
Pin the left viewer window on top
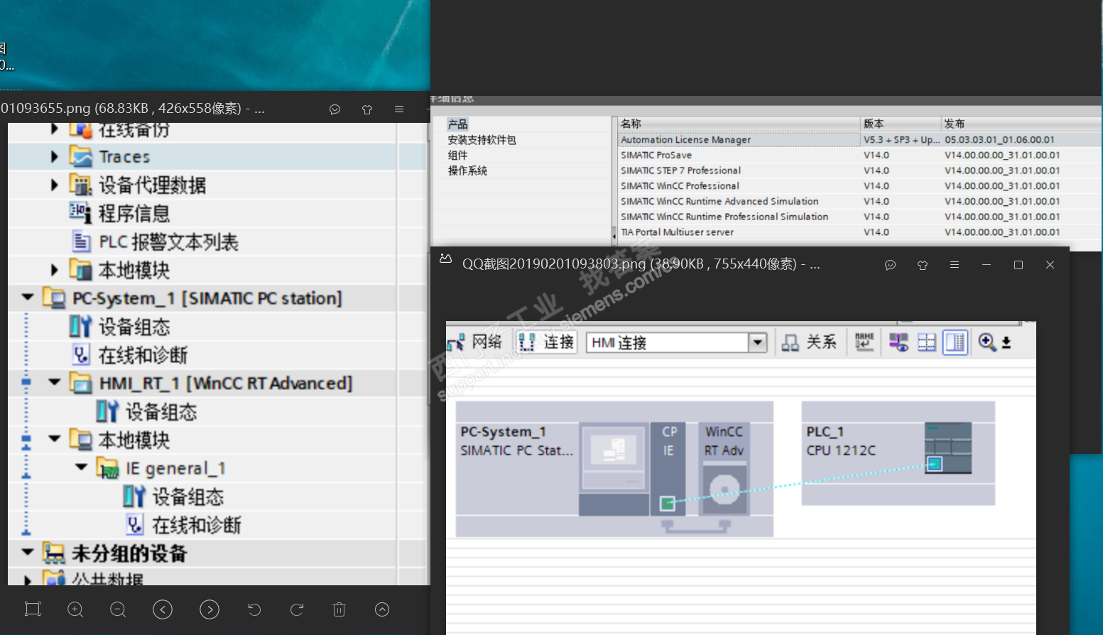(x=367, y=109)
